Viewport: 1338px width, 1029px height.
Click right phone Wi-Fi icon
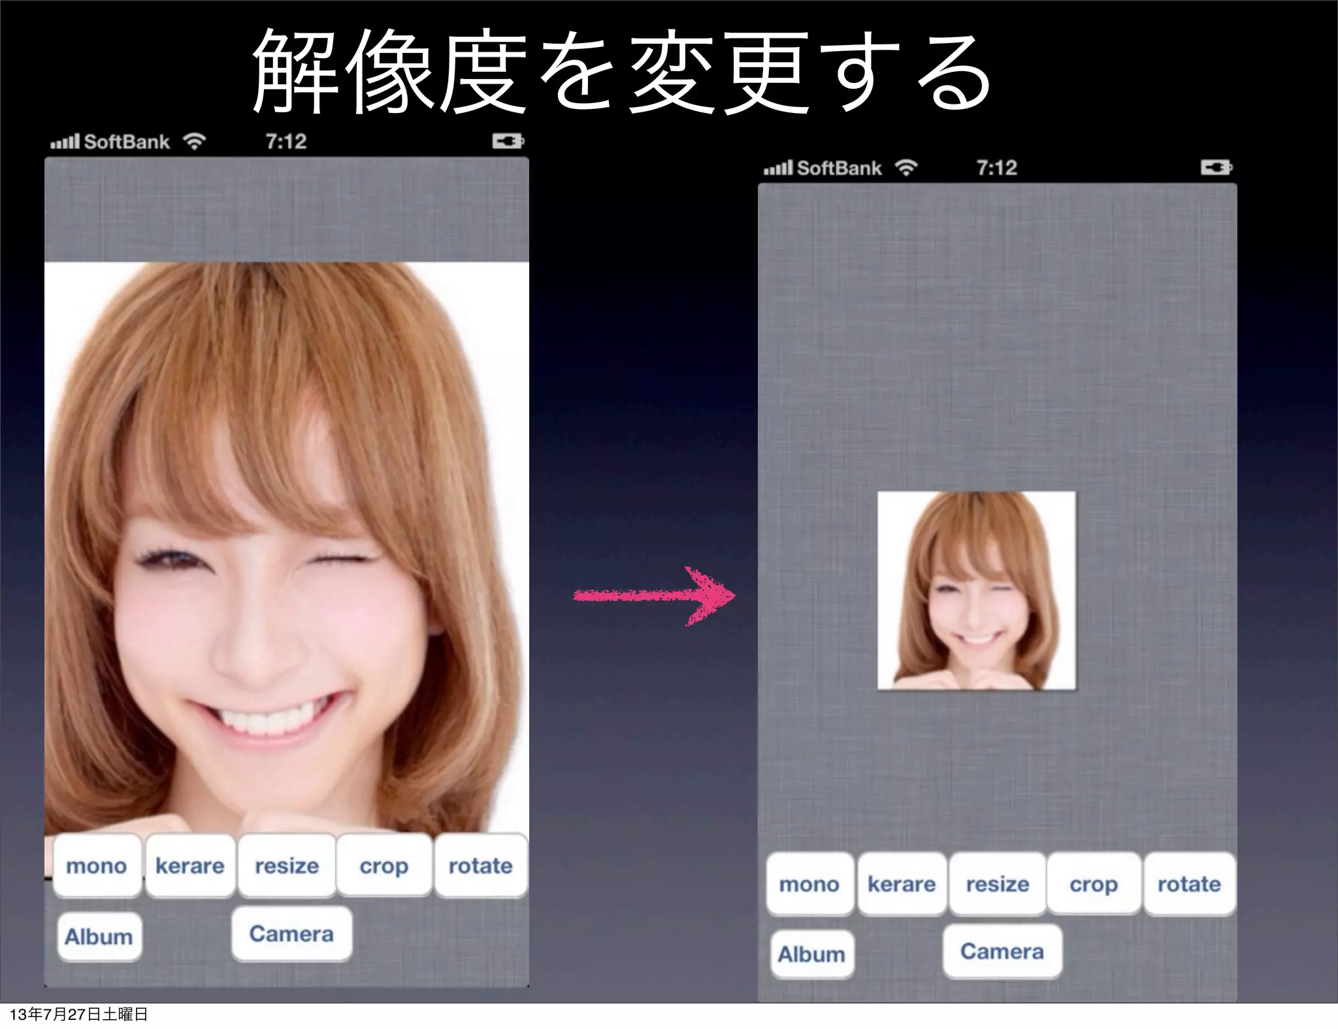pos(906,168)
